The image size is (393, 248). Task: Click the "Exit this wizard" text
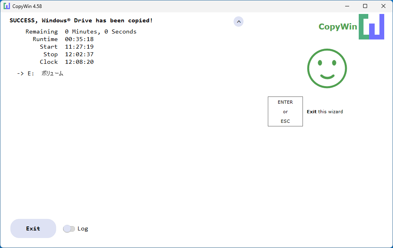click(325, 112)
